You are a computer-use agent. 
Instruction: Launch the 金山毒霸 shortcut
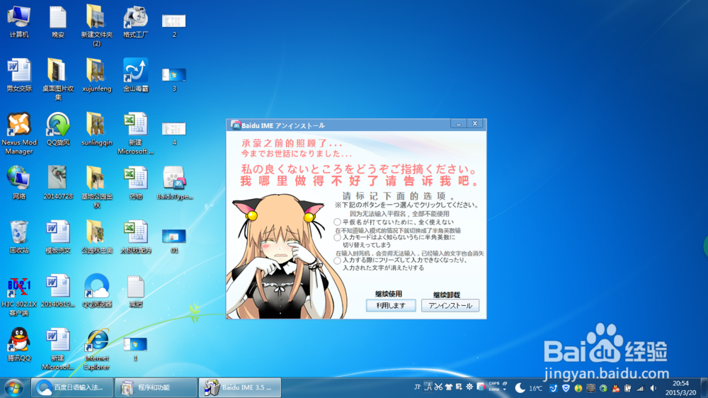pos(135,75)
